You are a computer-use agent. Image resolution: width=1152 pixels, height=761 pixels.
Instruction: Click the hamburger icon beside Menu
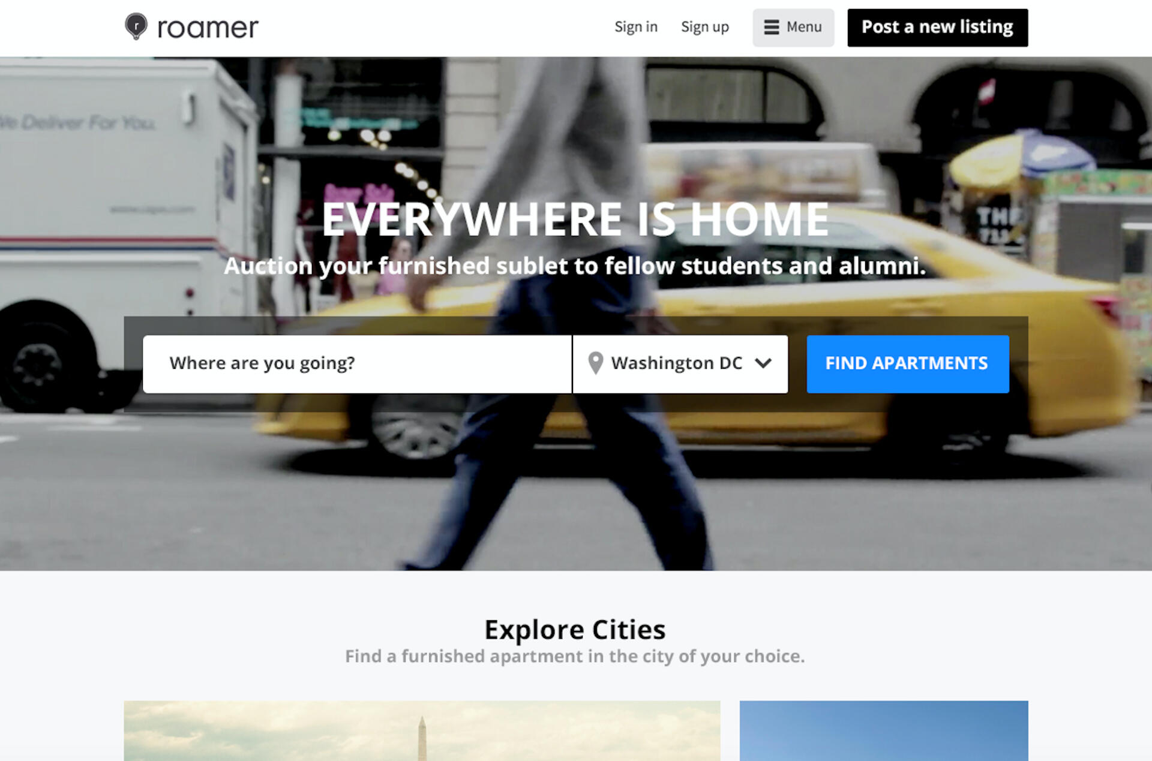[x=772, y=27]
